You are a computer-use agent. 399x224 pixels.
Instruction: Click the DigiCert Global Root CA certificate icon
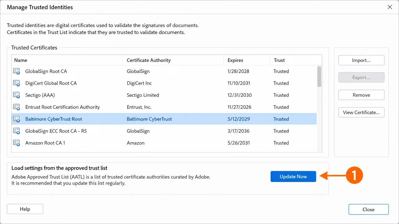tap(17, 83)
